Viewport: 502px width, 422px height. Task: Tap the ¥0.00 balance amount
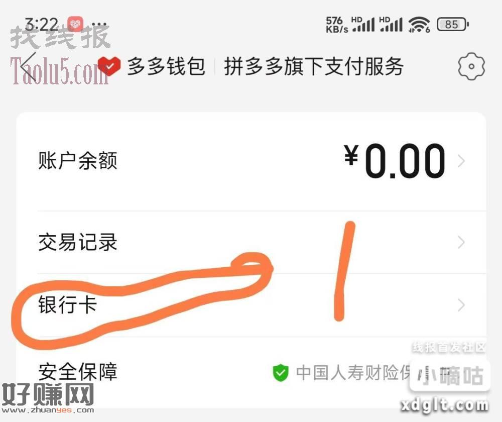point(395,161)
